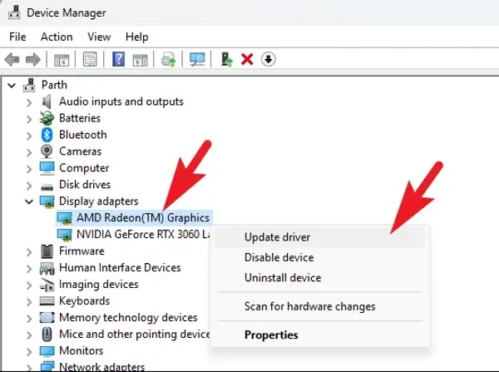Image resolution: width=499 pixels, height=372 pixels.
Task: Click the Keyboards icon
Action: (47, 301)
